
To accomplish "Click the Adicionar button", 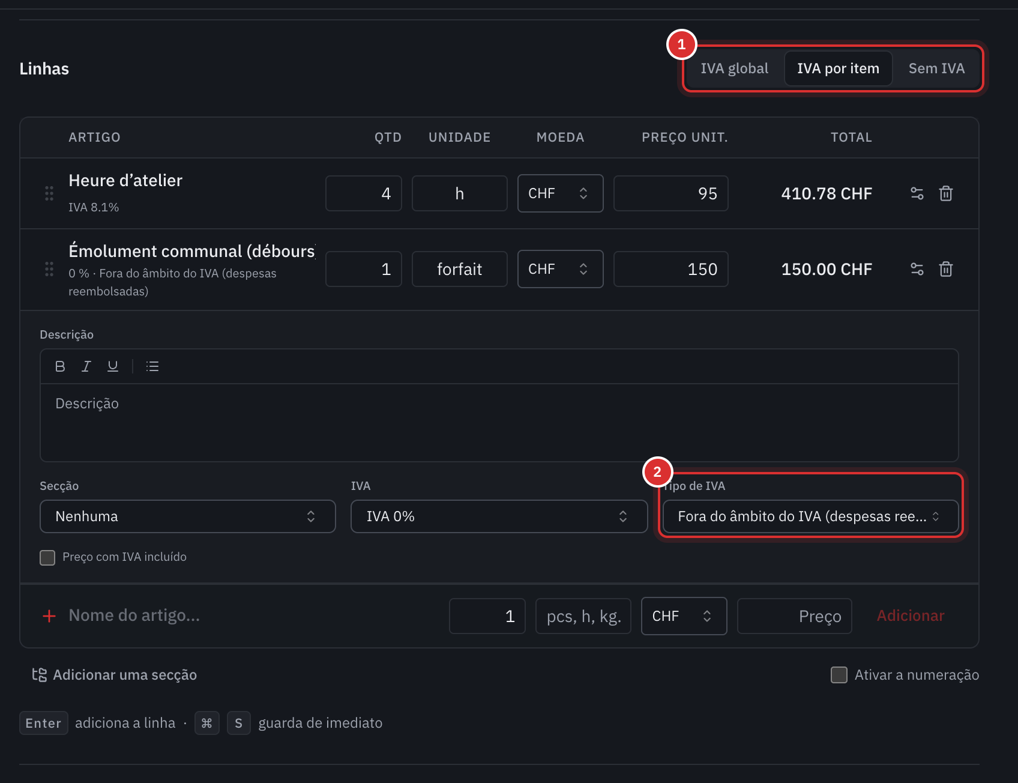I will 911,616.
